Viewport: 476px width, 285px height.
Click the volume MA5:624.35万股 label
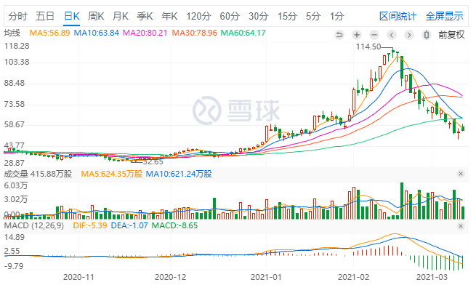coord(112,174)
